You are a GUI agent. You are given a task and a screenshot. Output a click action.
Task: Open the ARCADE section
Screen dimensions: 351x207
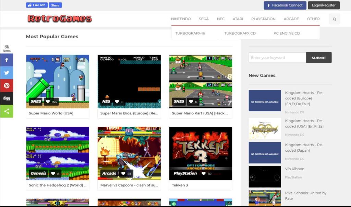291,19
